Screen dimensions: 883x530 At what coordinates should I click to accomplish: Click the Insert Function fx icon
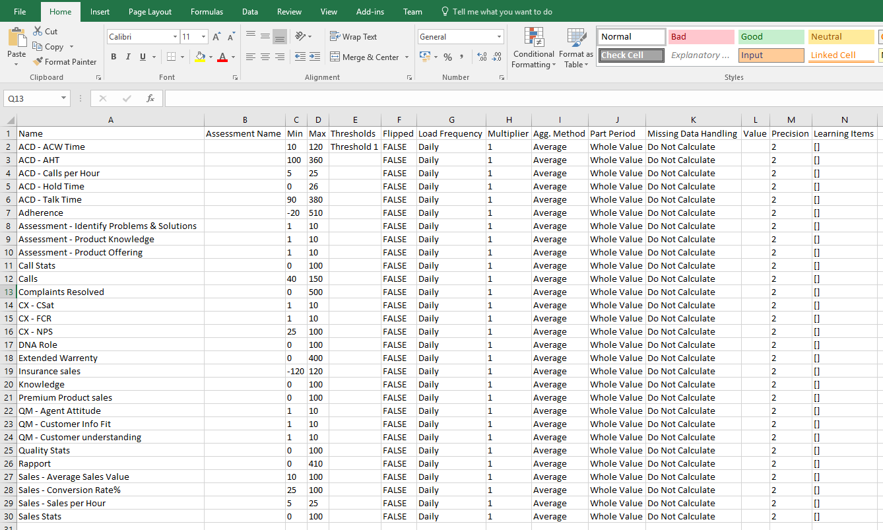150,98
